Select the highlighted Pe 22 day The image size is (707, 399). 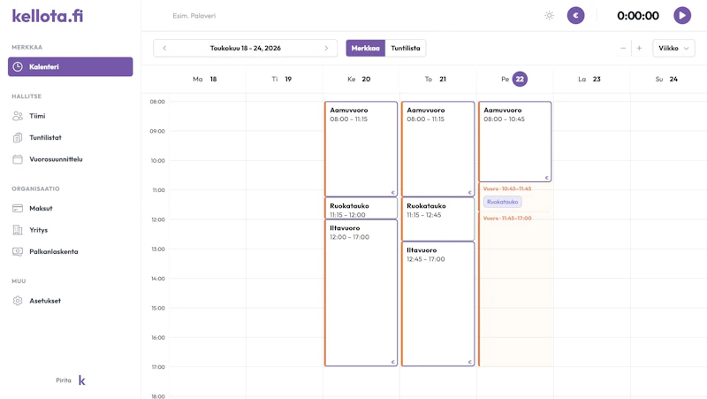tap(520, 79)
